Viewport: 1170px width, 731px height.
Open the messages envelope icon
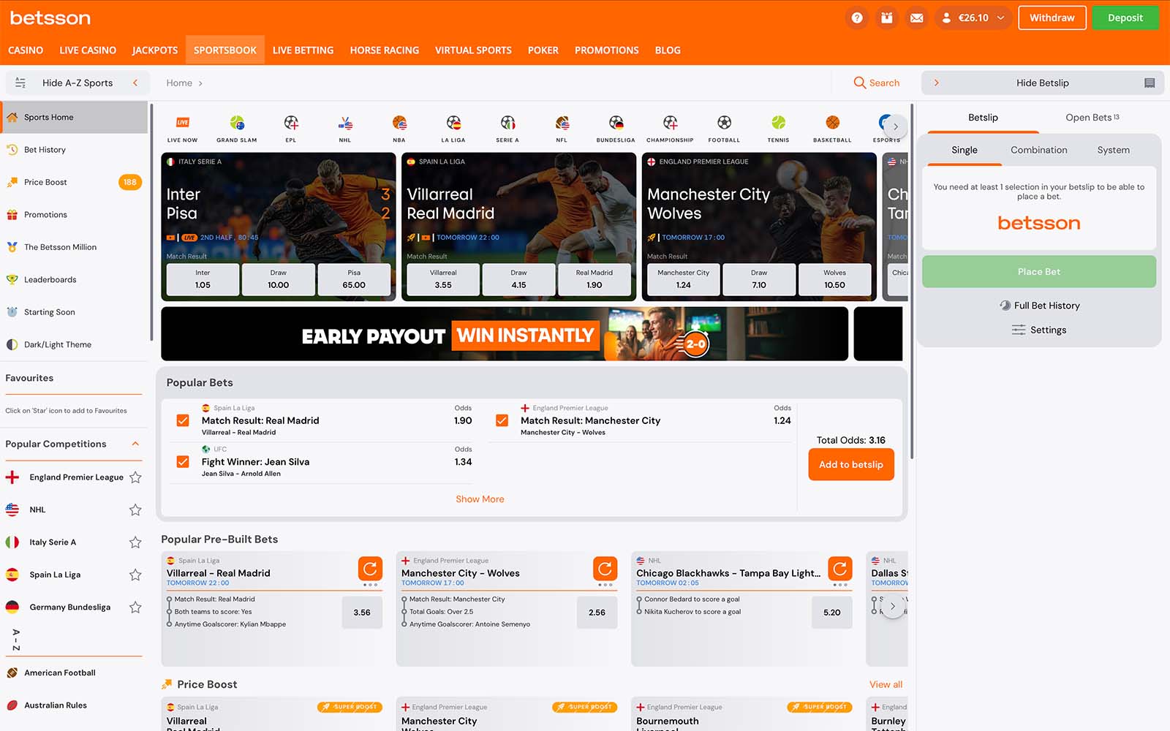tap(916, 18)
